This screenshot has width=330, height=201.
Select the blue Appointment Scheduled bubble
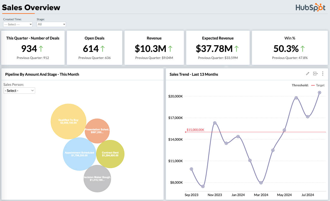pyautogui.click(x=79, y=154)
